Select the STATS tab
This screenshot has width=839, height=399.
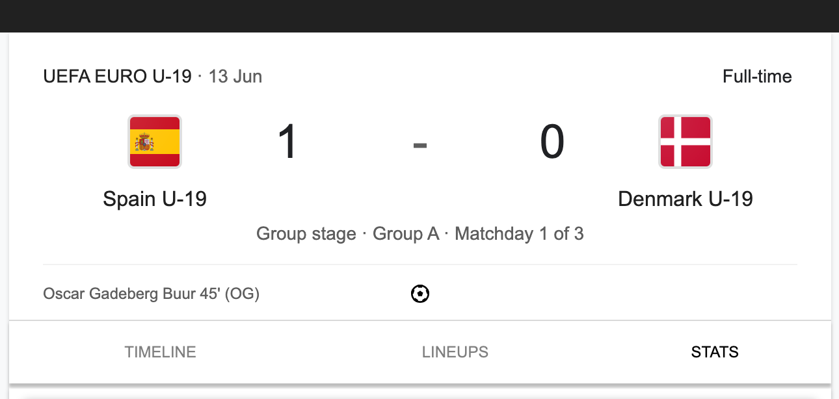[715, 352]
